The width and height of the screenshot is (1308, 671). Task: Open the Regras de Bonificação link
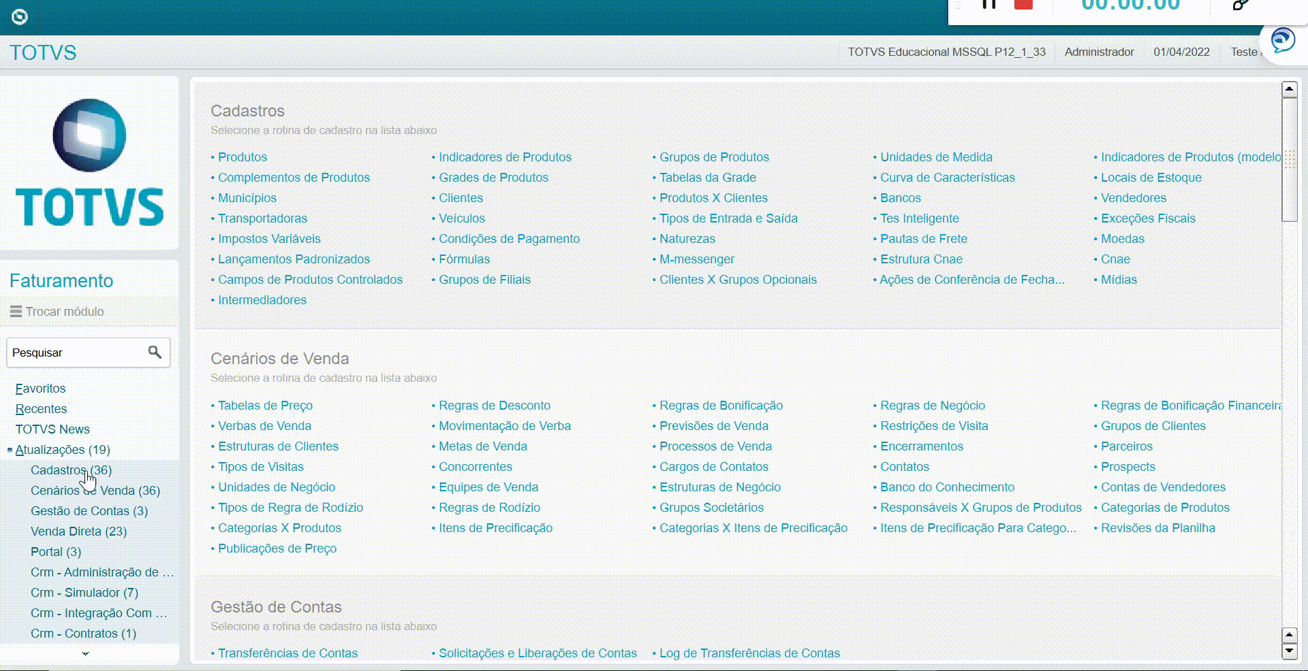[721, 406]
